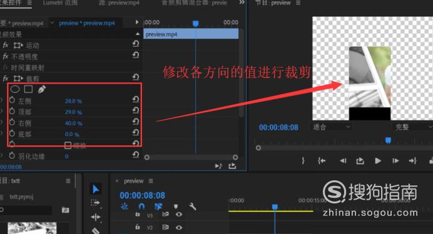The height and width of the screenshot is (234, 433).
Task: Reset the 运动 effect
Action: (x=136, y=44)
